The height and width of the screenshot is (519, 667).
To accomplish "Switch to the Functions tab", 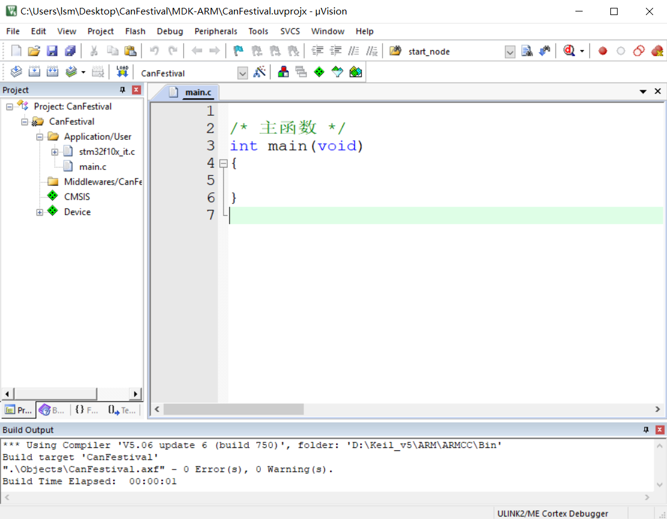I will coord(87,410).
